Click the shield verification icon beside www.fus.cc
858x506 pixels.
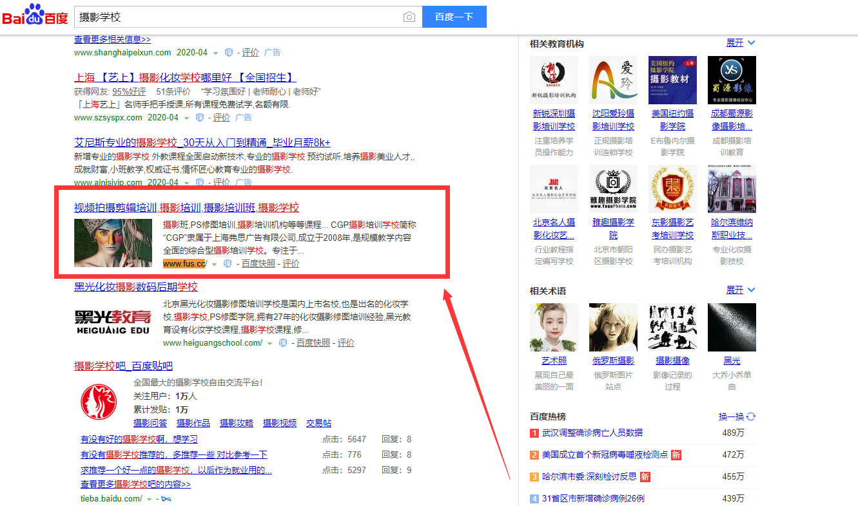click(x=228, y=264)
